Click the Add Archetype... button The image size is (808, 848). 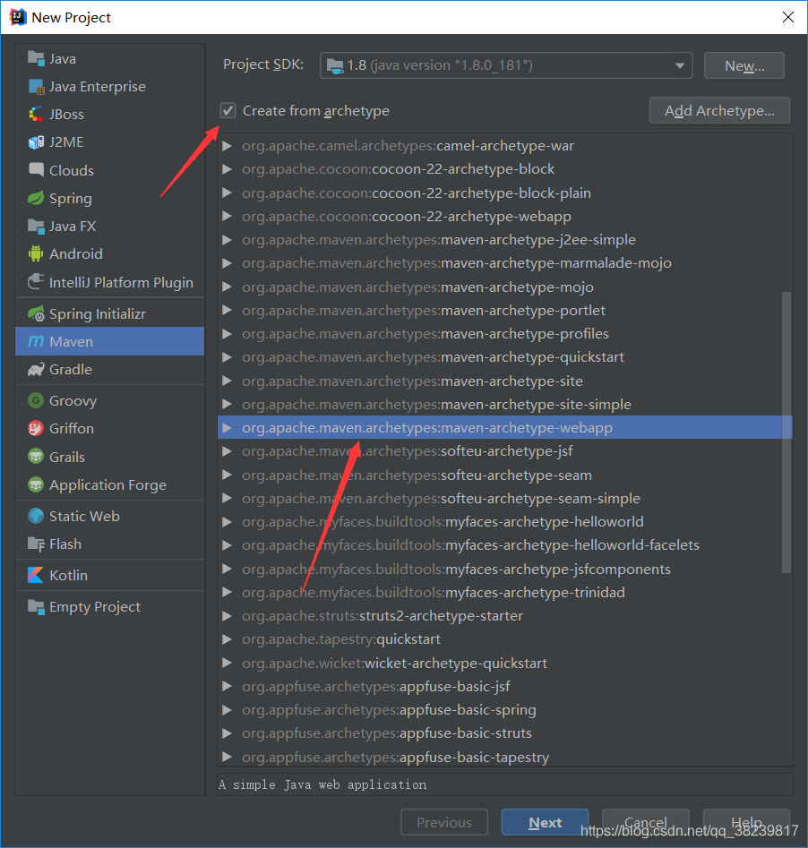tap(719, 110)
